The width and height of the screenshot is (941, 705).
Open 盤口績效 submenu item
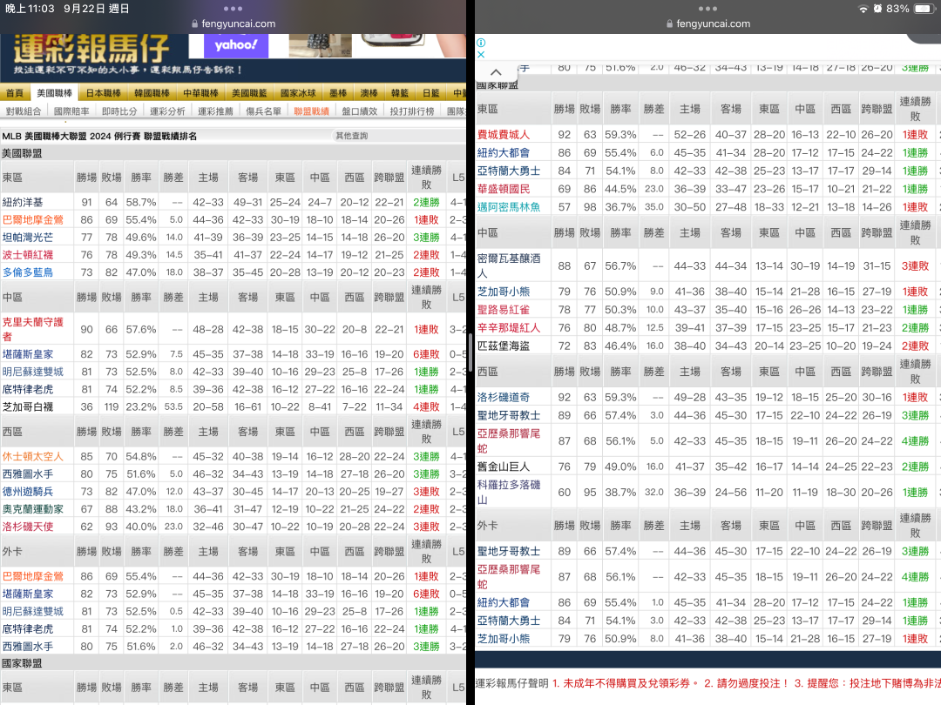(x=360, y=111)
